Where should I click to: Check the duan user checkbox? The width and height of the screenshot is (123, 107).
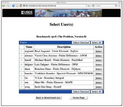coord(22,69)
